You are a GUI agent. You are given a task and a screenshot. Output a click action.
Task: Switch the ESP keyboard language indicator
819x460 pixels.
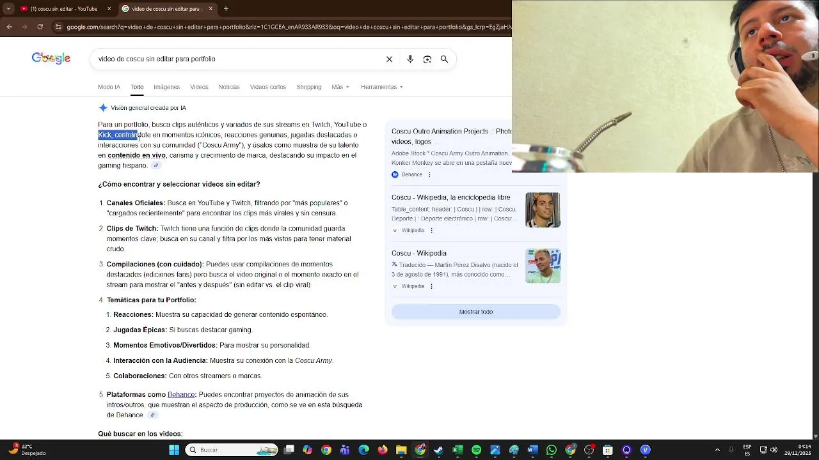pyautogui.click(x=747, y=450)
